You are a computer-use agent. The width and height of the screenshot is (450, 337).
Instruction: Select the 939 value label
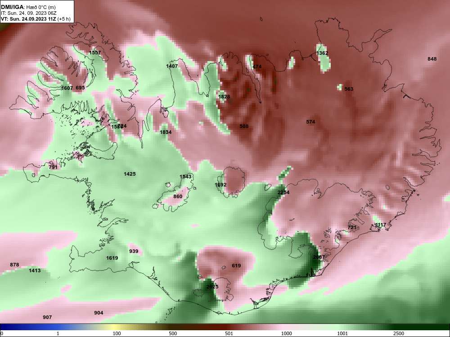pos(134,251)
